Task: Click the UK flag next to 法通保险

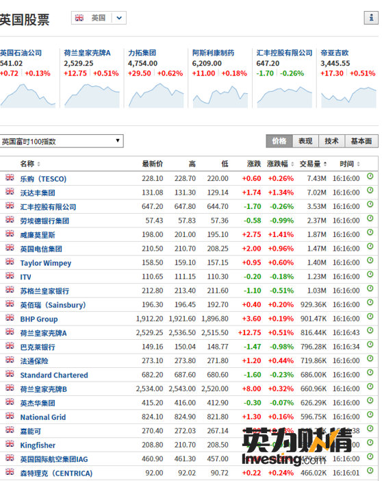Action: (10, 359)
